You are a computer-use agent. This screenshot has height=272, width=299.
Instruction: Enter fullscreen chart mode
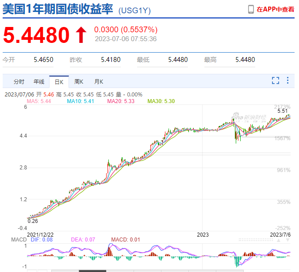tap(275, 80)
